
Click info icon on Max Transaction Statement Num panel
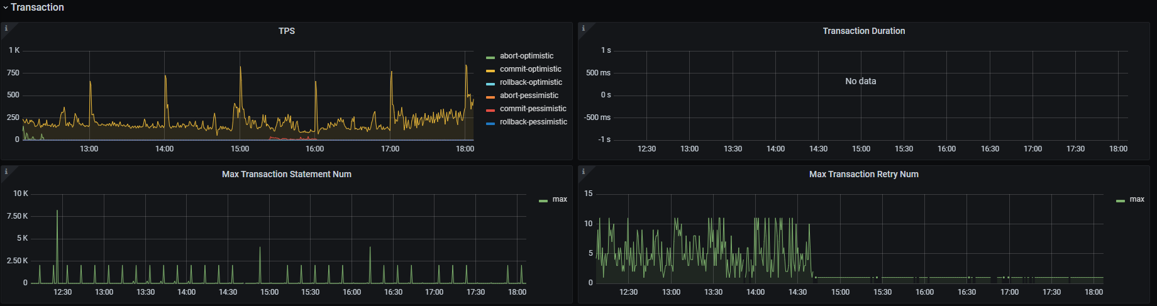(x=6, y=172)
